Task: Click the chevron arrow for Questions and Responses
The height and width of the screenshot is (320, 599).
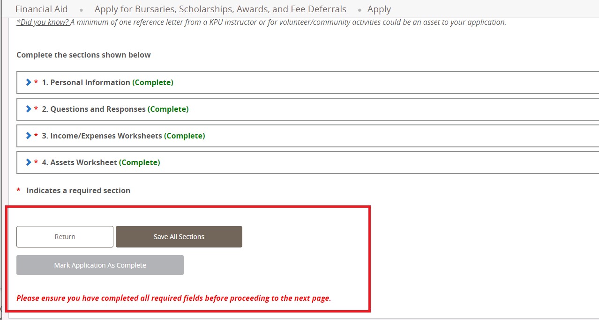Action: tap(29, 109)
